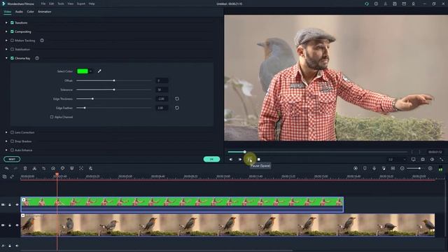Expand the Compositing section arrow
Screen dimensions: 448x252
6,31
